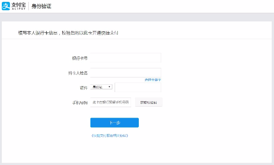Click the arrow of the 证件 type selector
The width and height of the screenshot is (274, 165).
click(x=110, y=87)
